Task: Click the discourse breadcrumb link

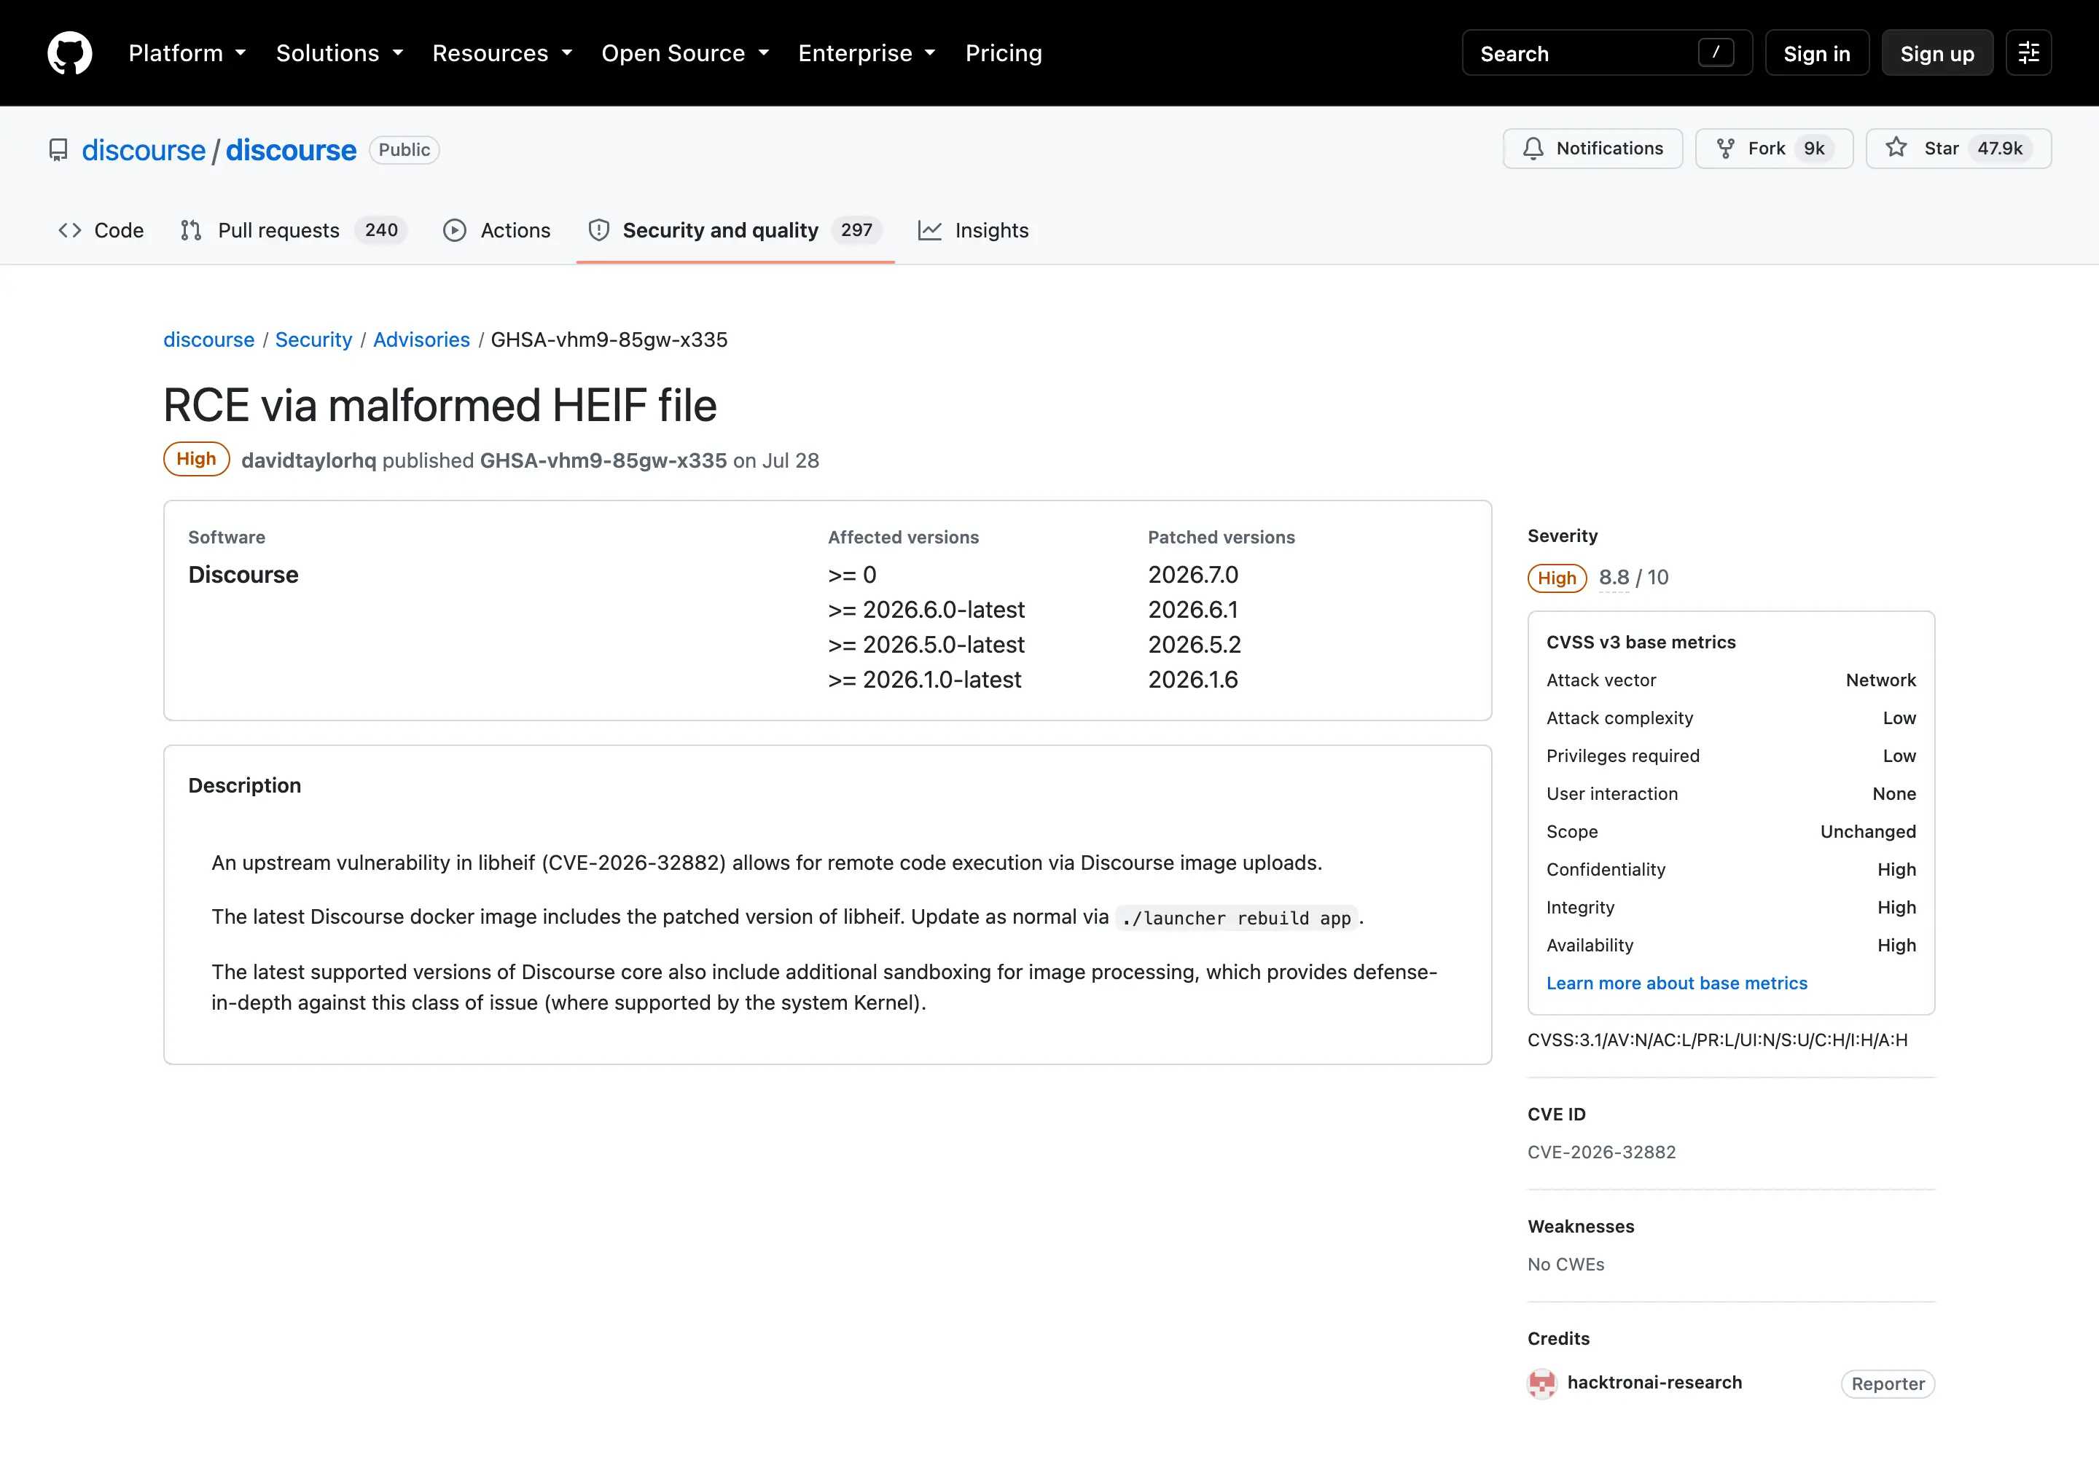Action: [x=208, y=339]
